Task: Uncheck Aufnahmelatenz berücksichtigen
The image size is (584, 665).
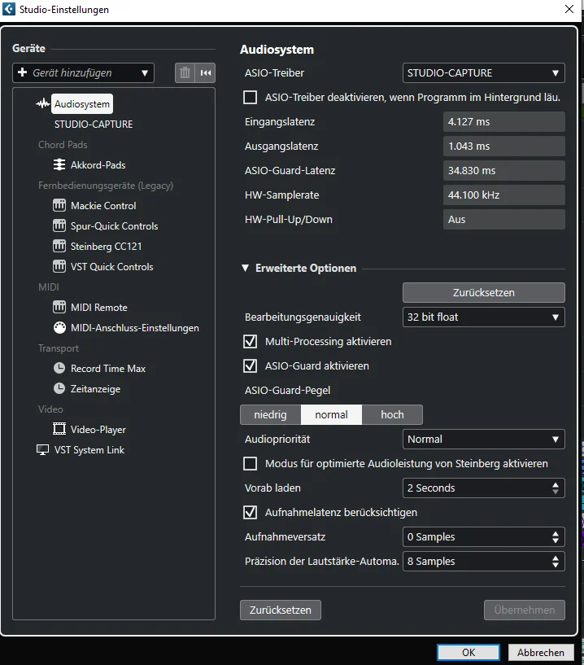Action: point(250,512)
